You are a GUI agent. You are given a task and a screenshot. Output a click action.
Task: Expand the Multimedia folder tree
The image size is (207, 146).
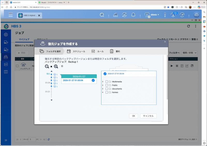point(103,82)
